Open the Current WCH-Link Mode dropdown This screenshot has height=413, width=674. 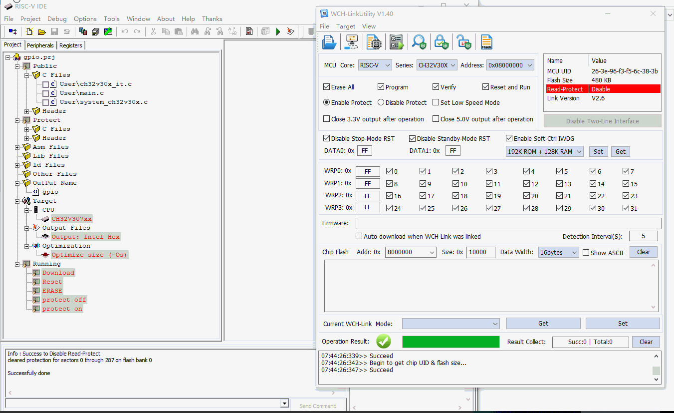coord(451,324)
